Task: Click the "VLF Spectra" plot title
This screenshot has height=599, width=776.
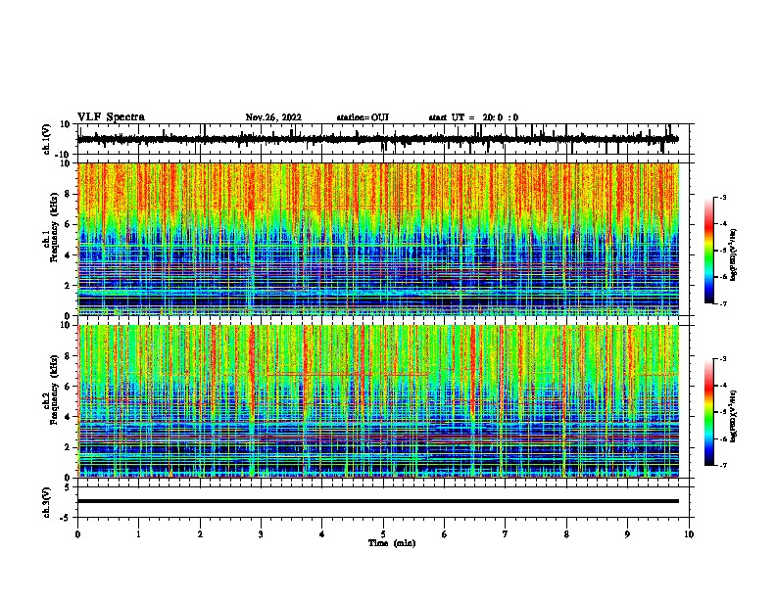Action: pos(111,117)
